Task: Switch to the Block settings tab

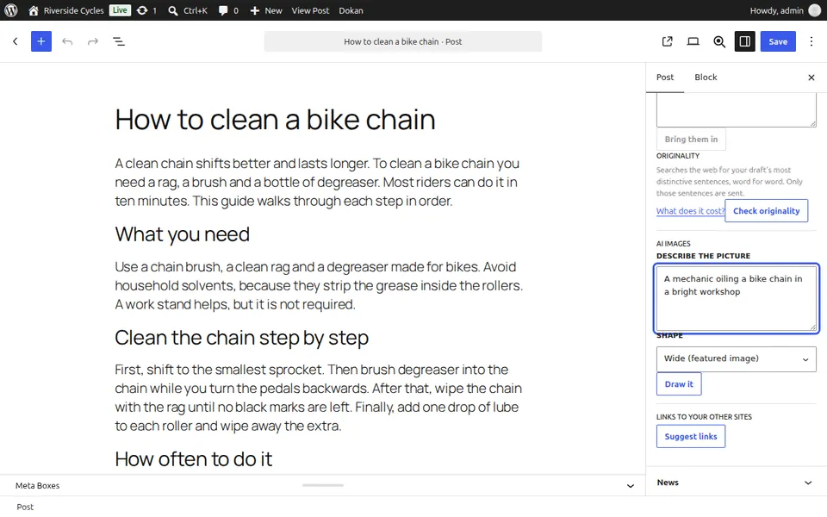Action: pos(706,77)
